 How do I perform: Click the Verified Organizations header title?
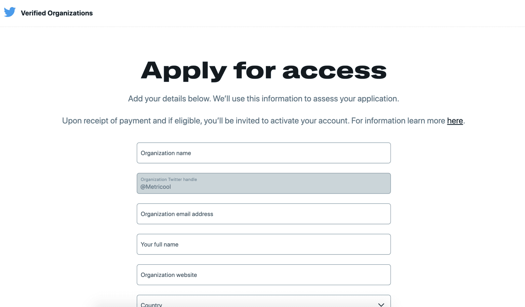[57, 13]
